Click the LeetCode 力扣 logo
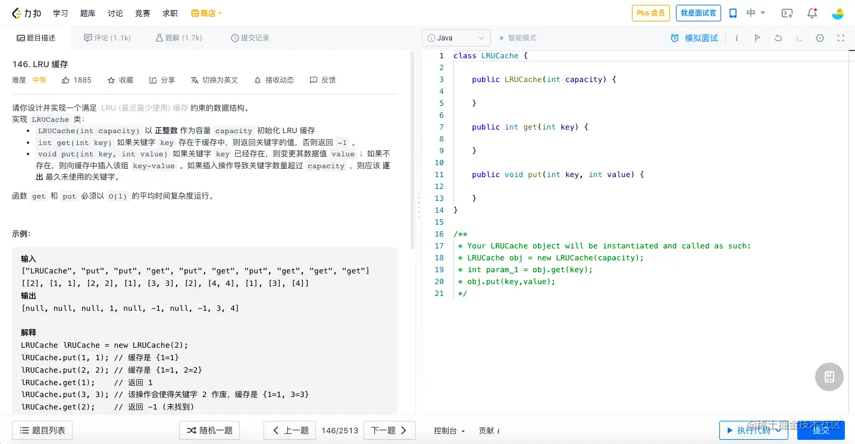 (x=27, y=13)
